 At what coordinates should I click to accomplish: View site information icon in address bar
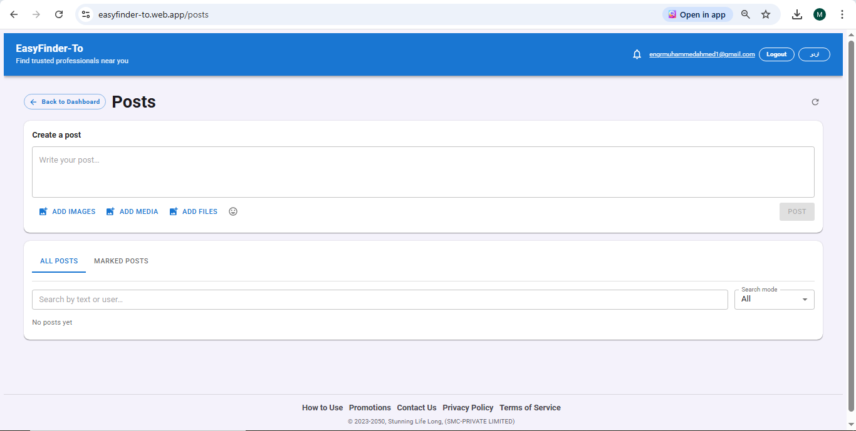click(86, 14)
